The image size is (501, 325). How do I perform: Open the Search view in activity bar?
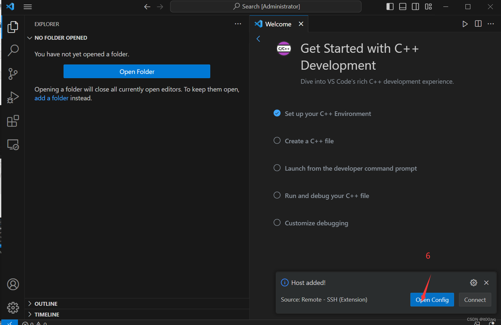tap(13, 50)
